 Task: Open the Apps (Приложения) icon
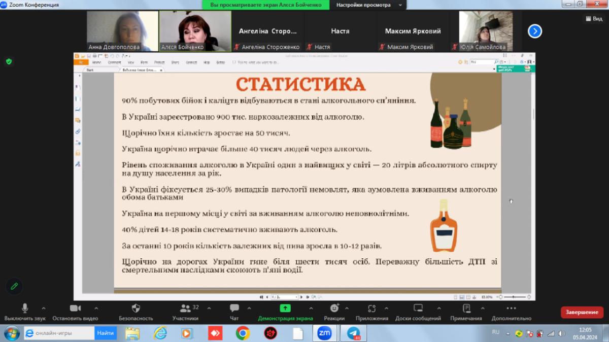(371, 309)
